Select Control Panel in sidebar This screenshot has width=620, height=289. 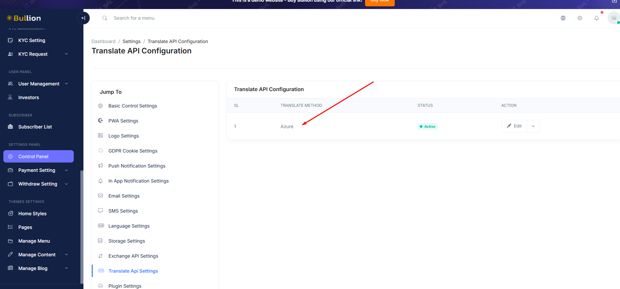tap(38, 157)
